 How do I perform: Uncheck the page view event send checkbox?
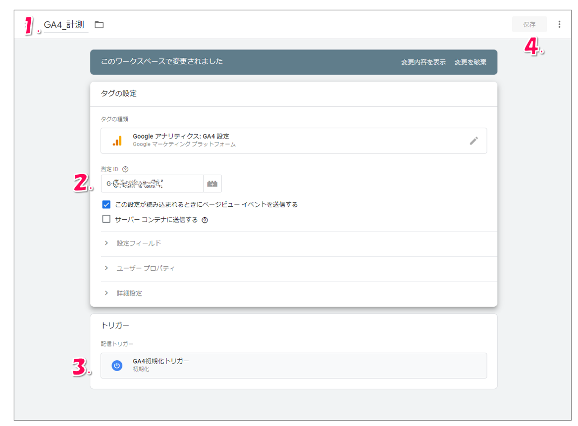(x=106, y=204)
